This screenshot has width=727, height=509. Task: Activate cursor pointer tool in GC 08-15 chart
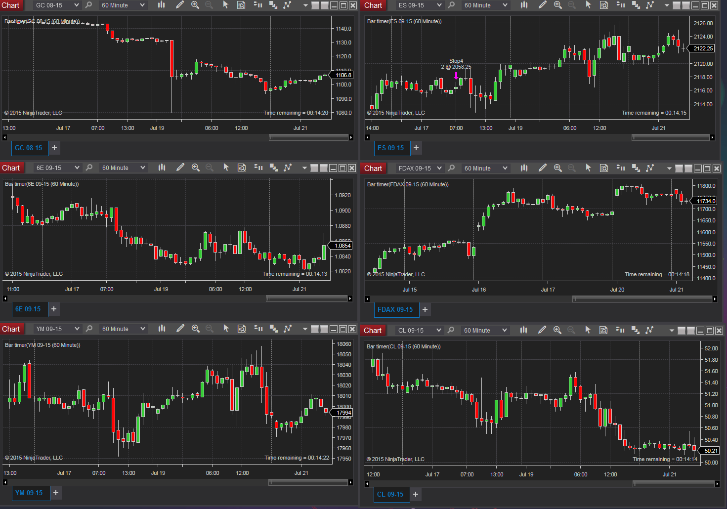[x=226, y=5]
